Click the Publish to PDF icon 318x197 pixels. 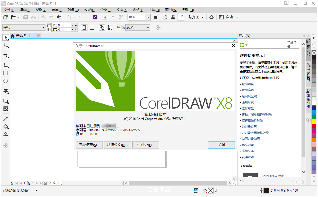121,17
